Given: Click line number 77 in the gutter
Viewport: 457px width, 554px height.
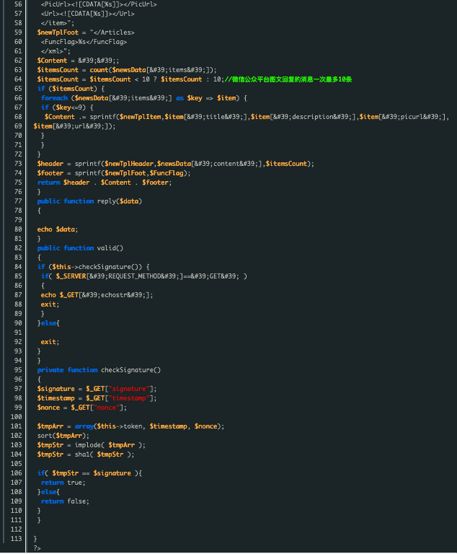Looking at the screenshot, I should pyautogui.click(x=17, y=201).
